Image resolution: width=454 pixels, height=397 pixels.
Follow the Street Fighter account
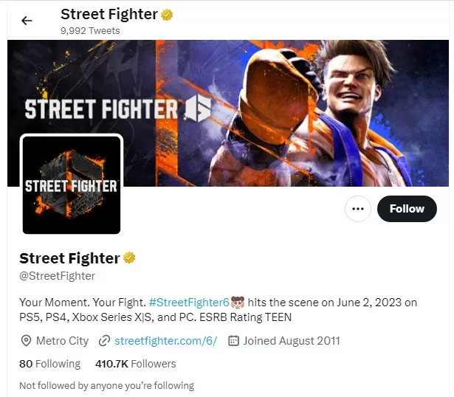pos(407,209)
